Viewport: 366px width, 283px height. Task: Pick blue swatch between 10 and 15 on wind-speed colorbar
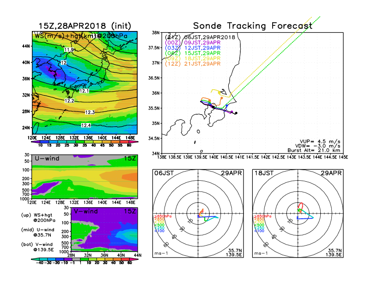[x=45, y=141]
